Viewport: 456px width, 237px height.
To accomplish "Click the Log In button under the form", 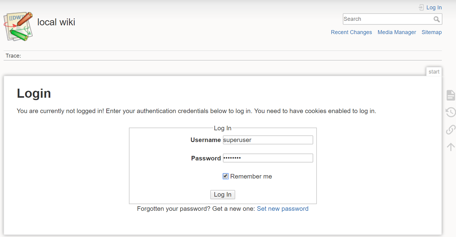I will click(x=223, y=194).
